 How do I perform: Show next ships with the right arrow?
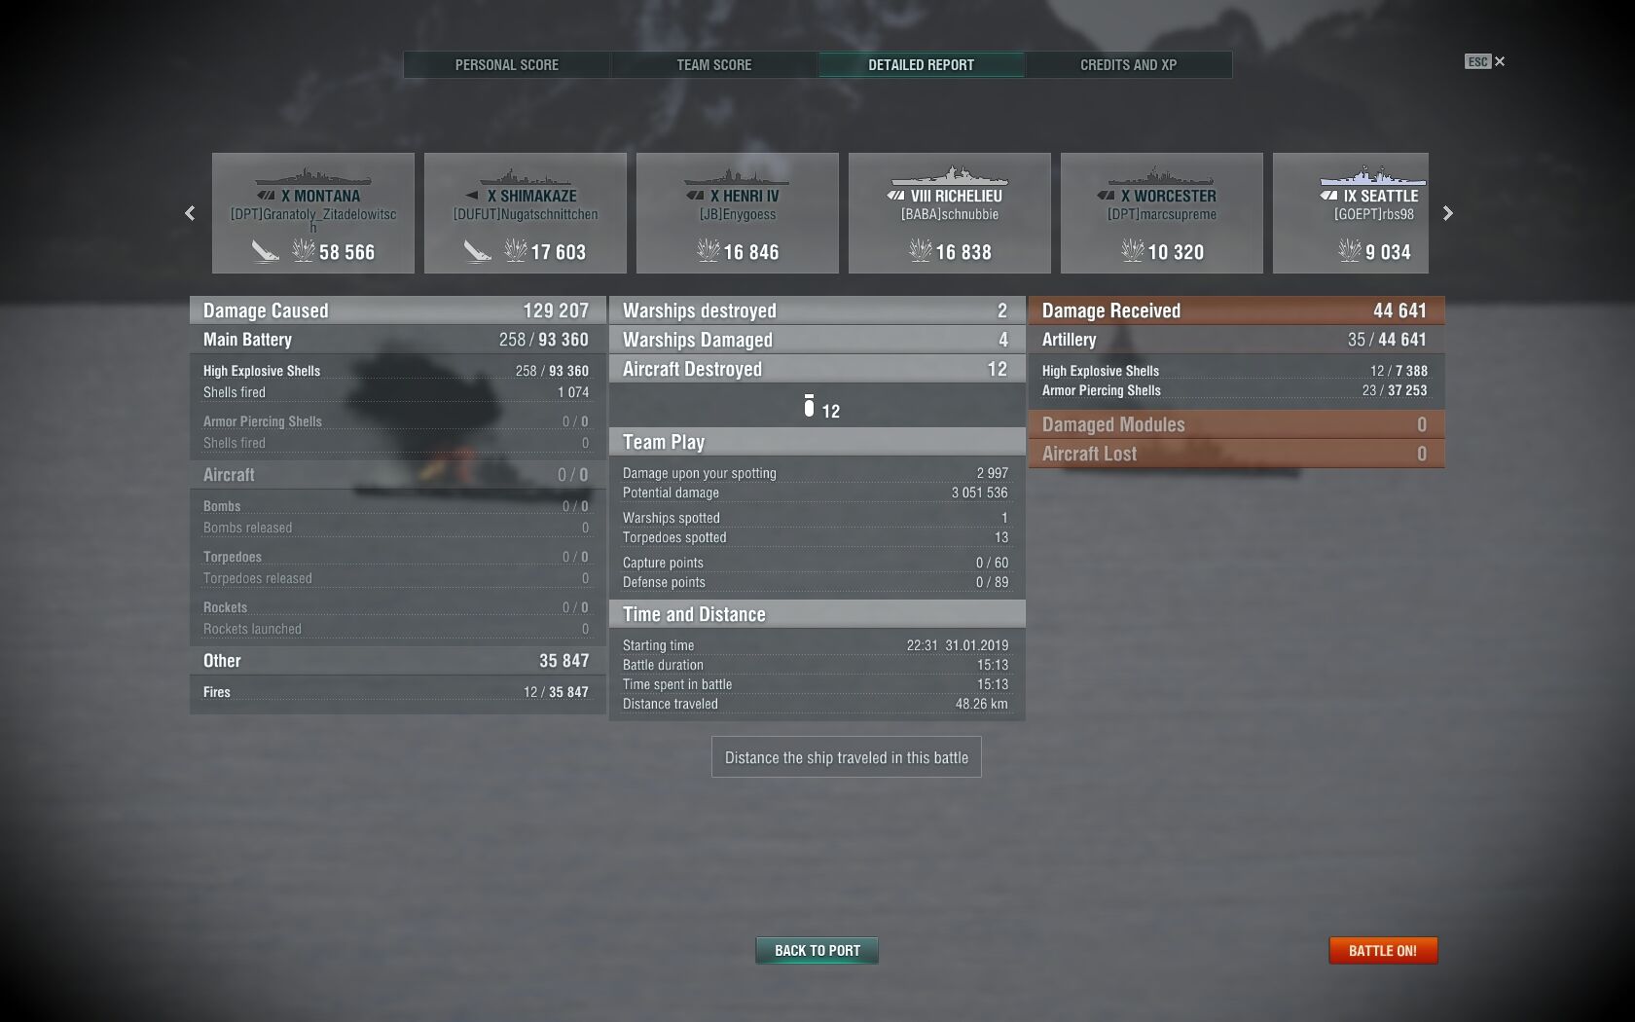[1447, 213]
